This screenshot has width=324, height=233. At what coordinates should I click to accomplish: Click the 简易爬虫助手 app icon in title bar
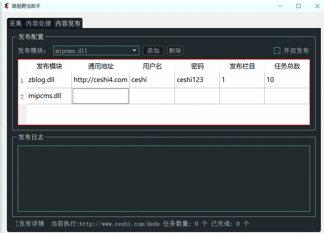[7, 6]
